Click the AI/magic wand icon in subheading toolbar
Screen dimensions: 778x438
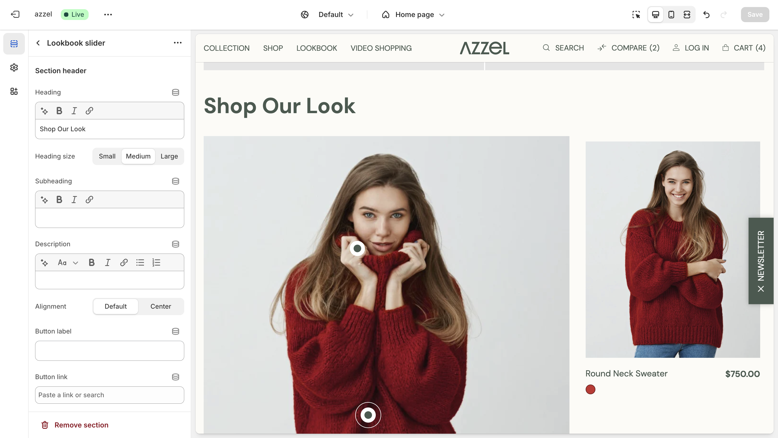click(44, 199)
